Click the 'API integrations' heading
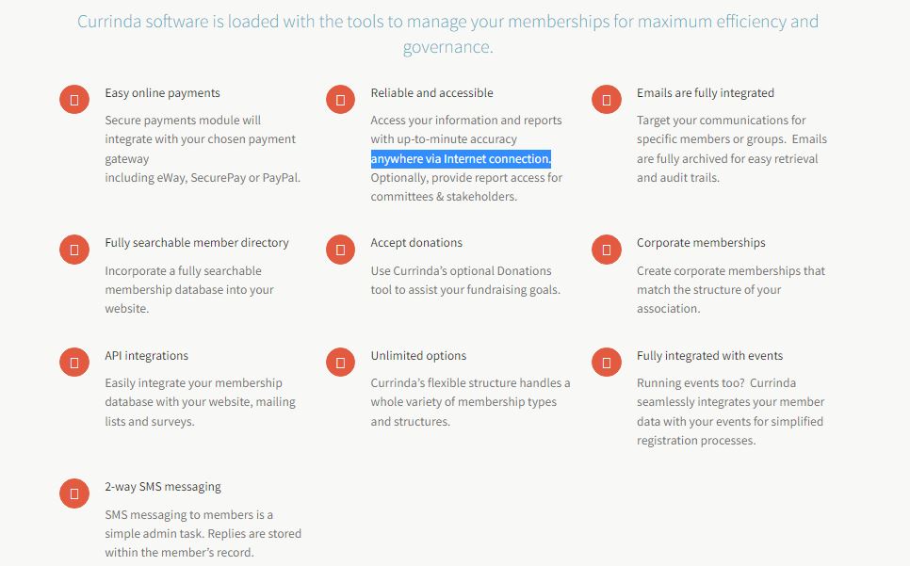 coord(146,356)
